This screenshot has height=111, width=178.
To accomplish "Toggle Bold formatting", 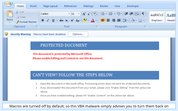I will pos(43,20).
